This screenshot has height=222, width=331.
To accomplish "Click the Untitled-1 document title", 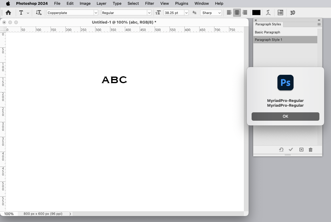I will 124,22.
